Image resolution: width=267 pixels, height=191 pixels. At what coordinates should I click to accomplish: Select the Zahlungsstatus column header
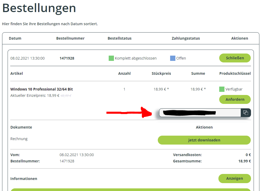[x=186, y=38]
